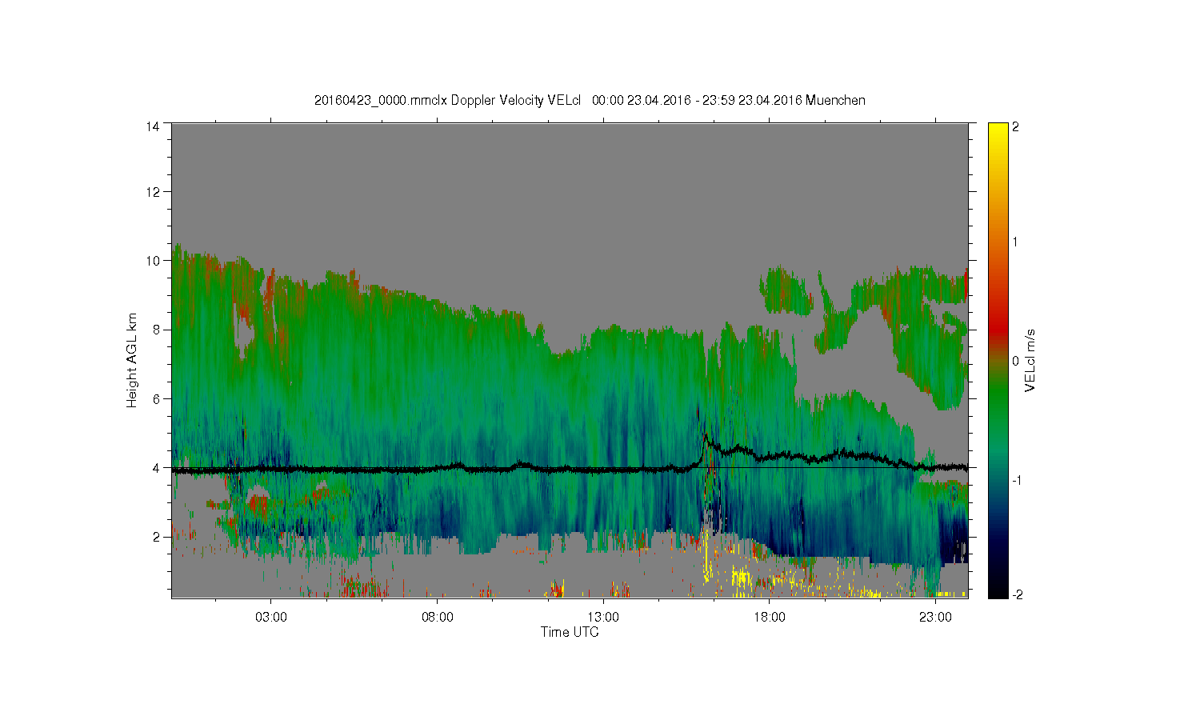The width and height of the screenshot is (1200, 720).
Task: Click the colorbar tick value 1
Action: (x=1015, y=242)
